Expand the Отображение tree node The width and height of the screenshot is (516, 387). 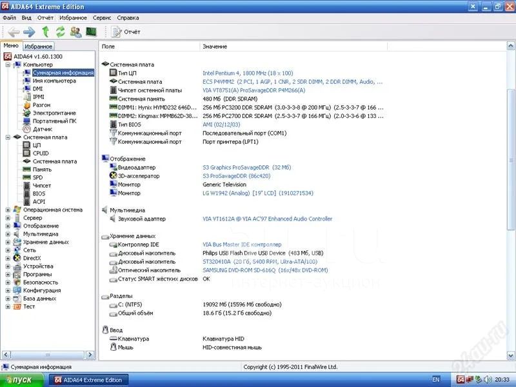point(8,226)
